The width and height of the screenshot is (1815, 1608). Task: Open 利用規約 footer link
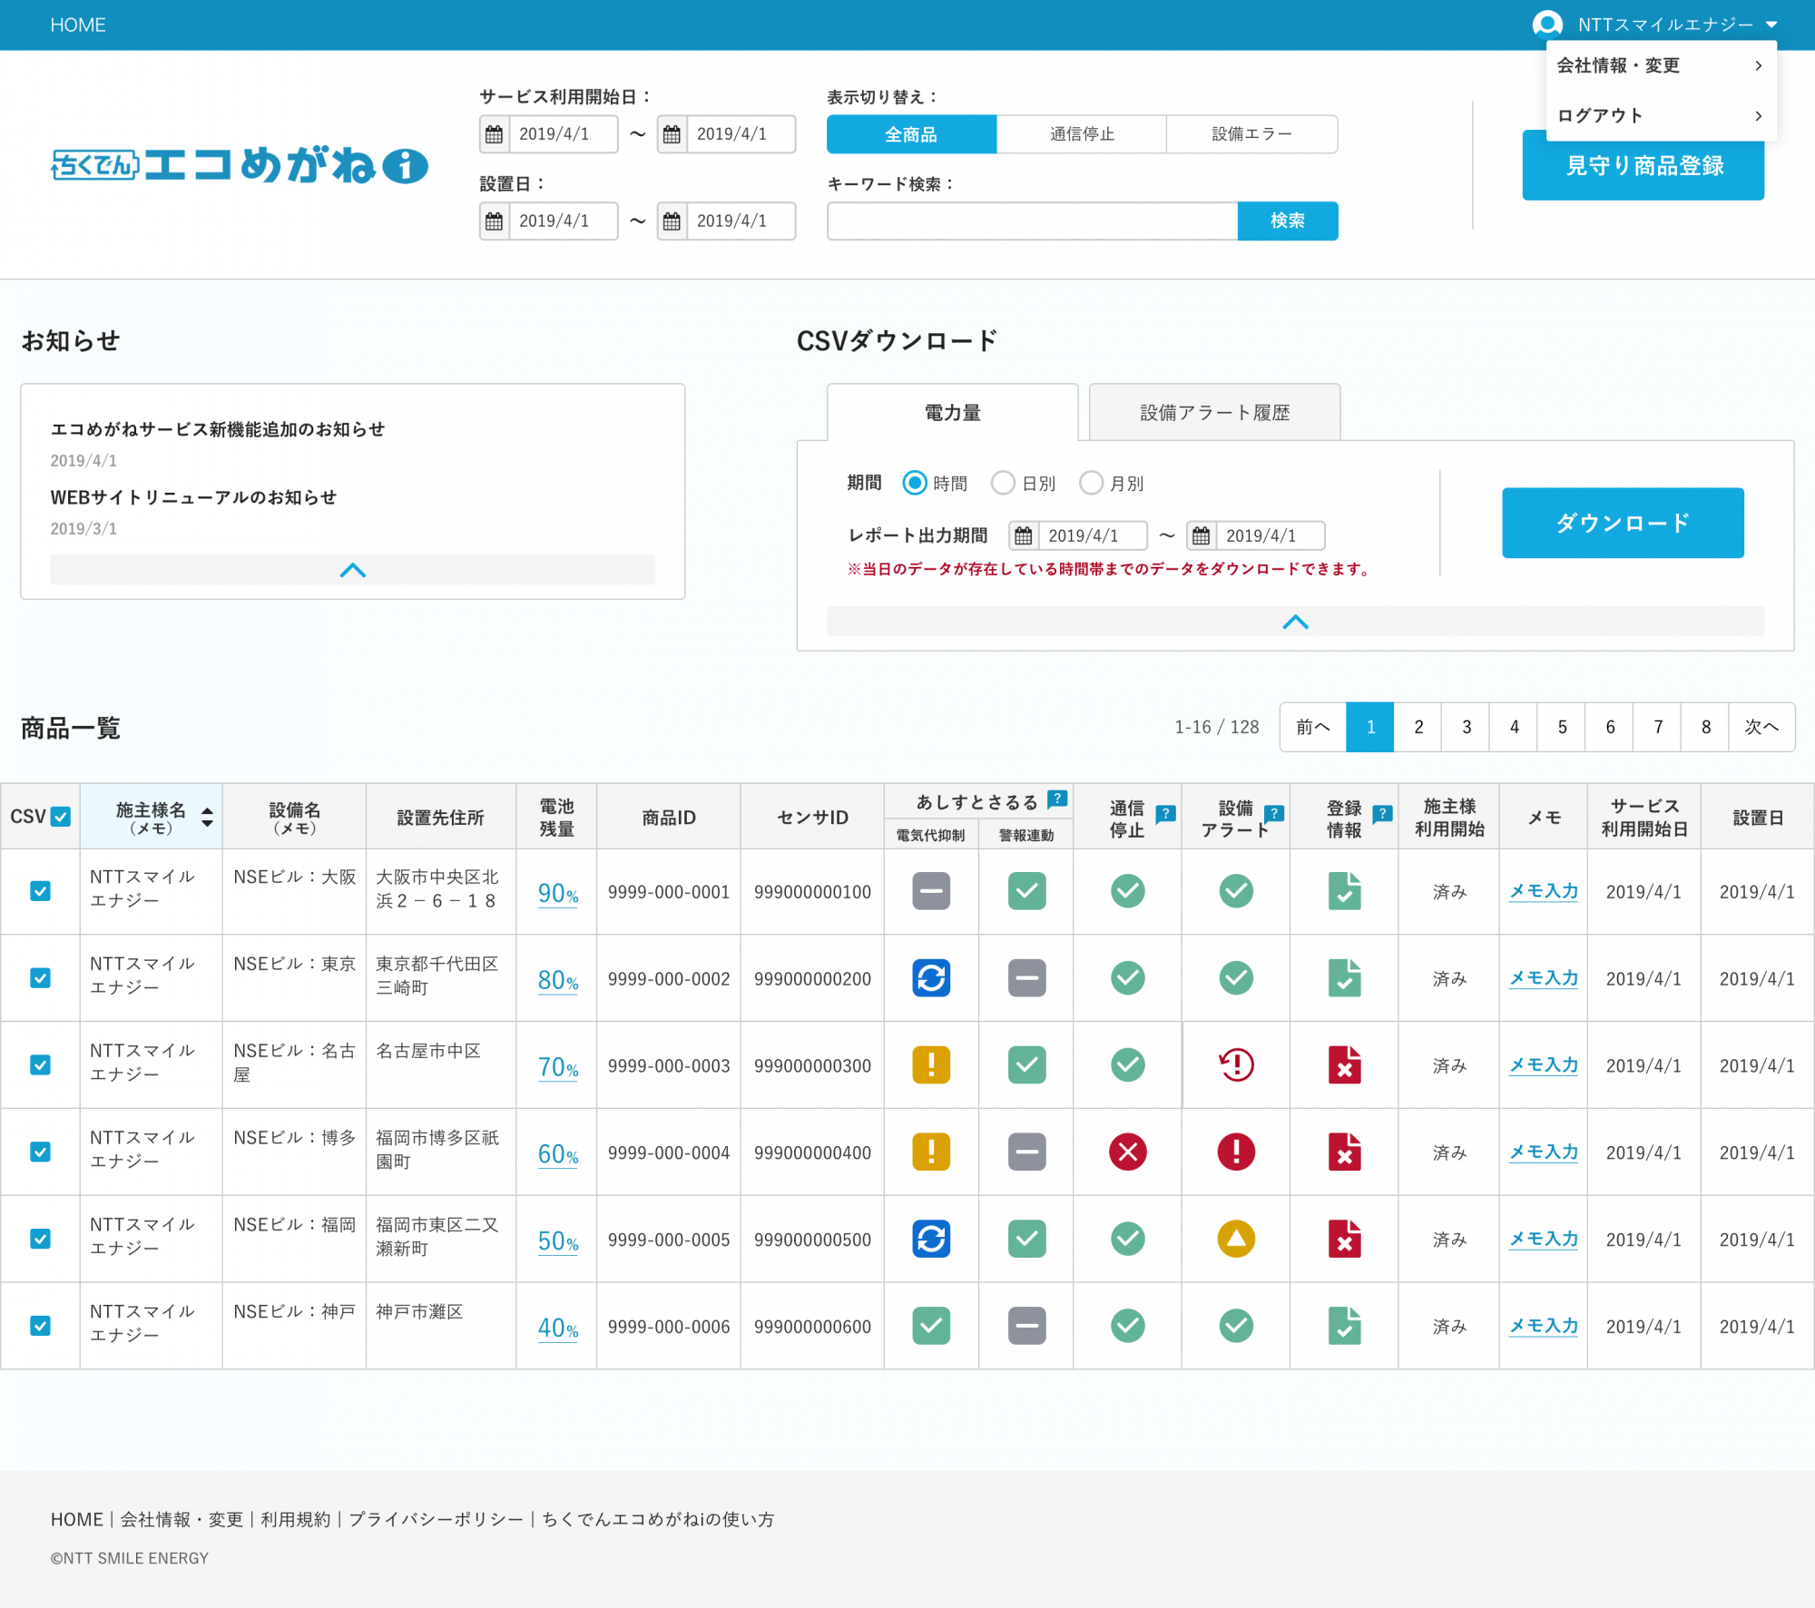[296, 1519]
